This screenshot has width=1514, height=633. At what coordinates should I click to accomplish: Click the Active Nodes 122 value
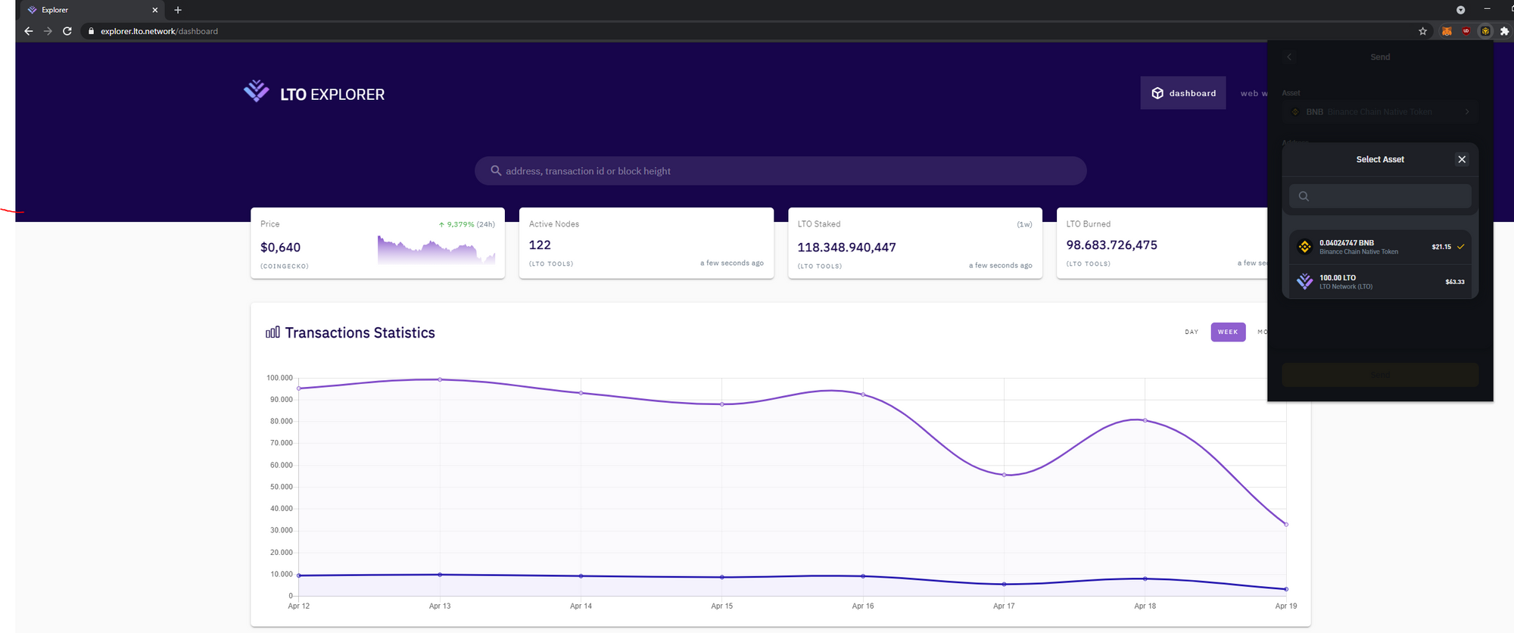pyautogui.click(x=540, y=245)
